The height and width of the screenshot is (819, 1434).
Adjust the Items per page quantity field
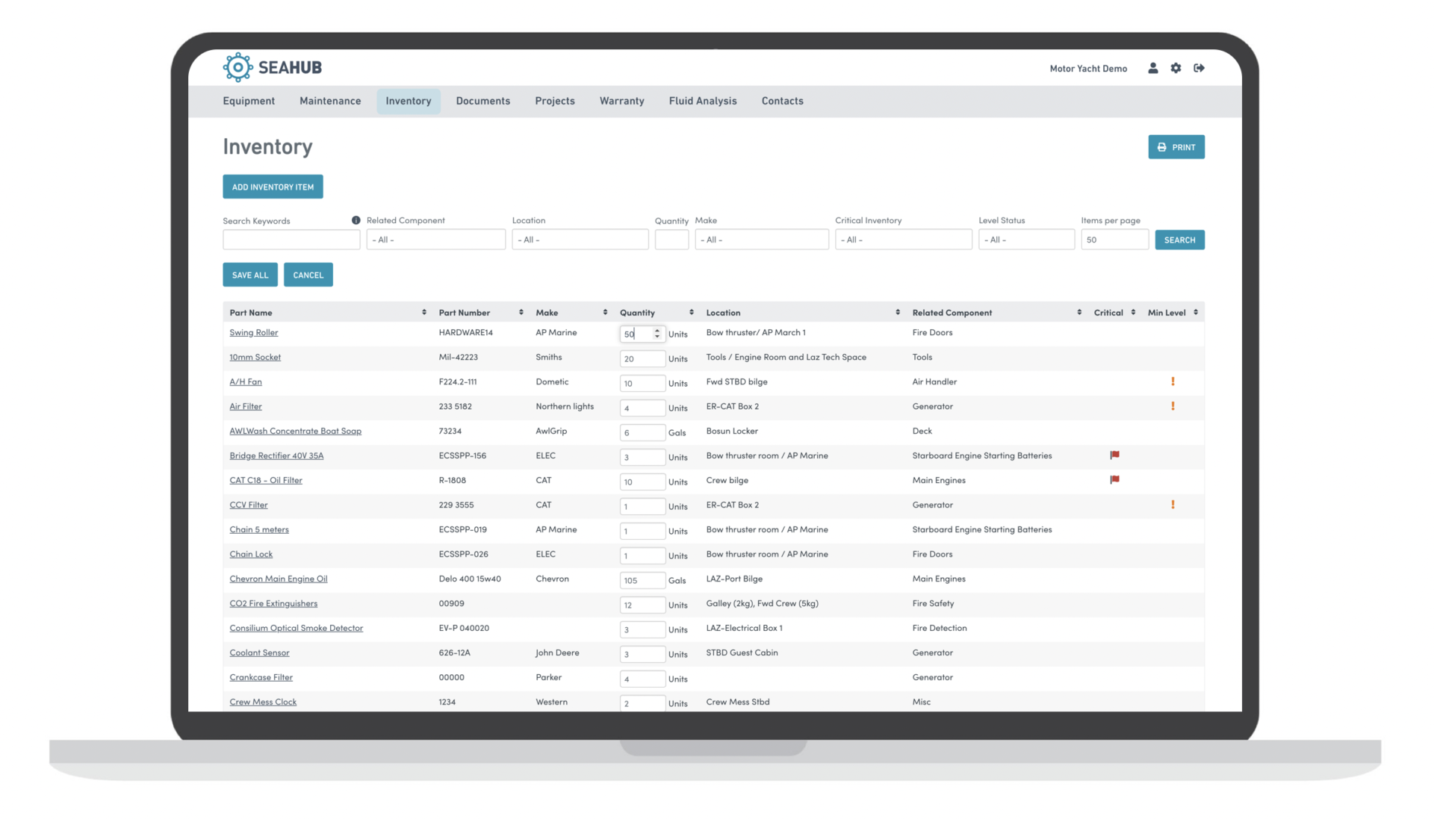point(1114,239)
